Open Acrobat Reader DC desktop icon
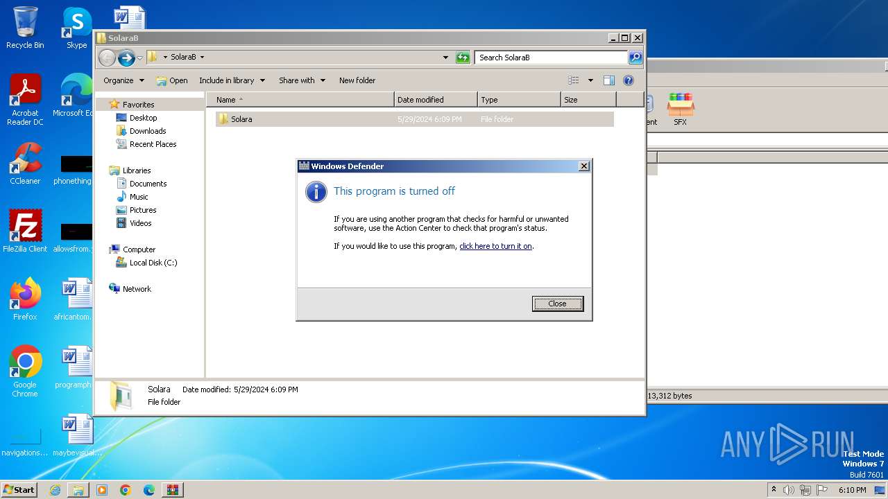888x499 pixels. pos(25,100)
